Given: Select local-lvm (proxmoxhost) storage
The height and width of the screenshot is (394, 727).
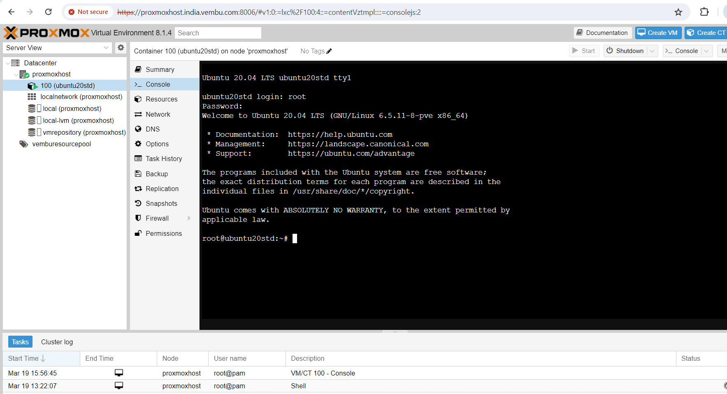Looking at the screenshot, I should coord(78,120).
